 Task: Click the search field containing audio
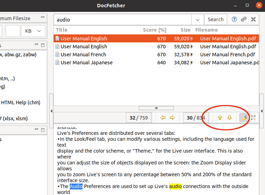[123, 20]
